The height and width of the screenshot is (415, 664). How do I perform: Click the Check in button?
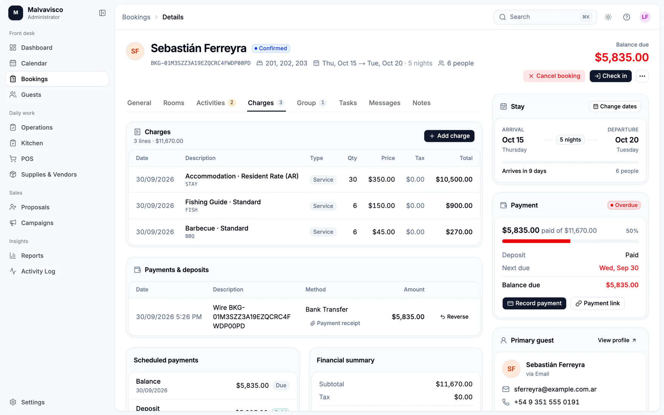coord(610,76)
